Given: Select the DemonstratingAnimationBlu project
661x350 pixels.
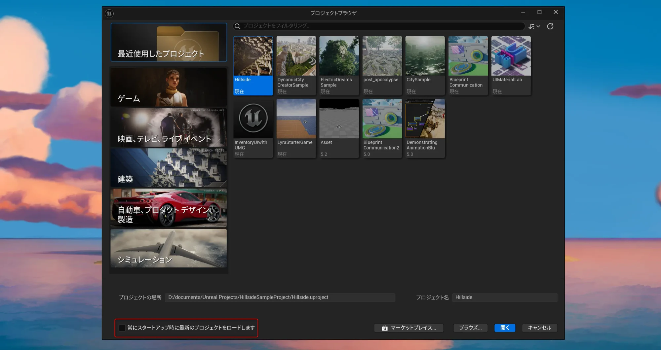Looking at the screenshot, I should (x=425, y=128).
